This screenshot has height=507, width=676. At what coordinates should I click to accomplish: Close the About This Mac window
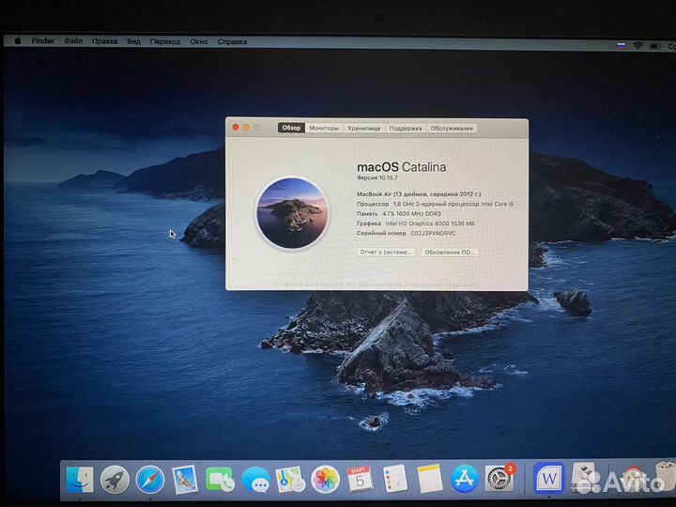[x=236, y=127]
